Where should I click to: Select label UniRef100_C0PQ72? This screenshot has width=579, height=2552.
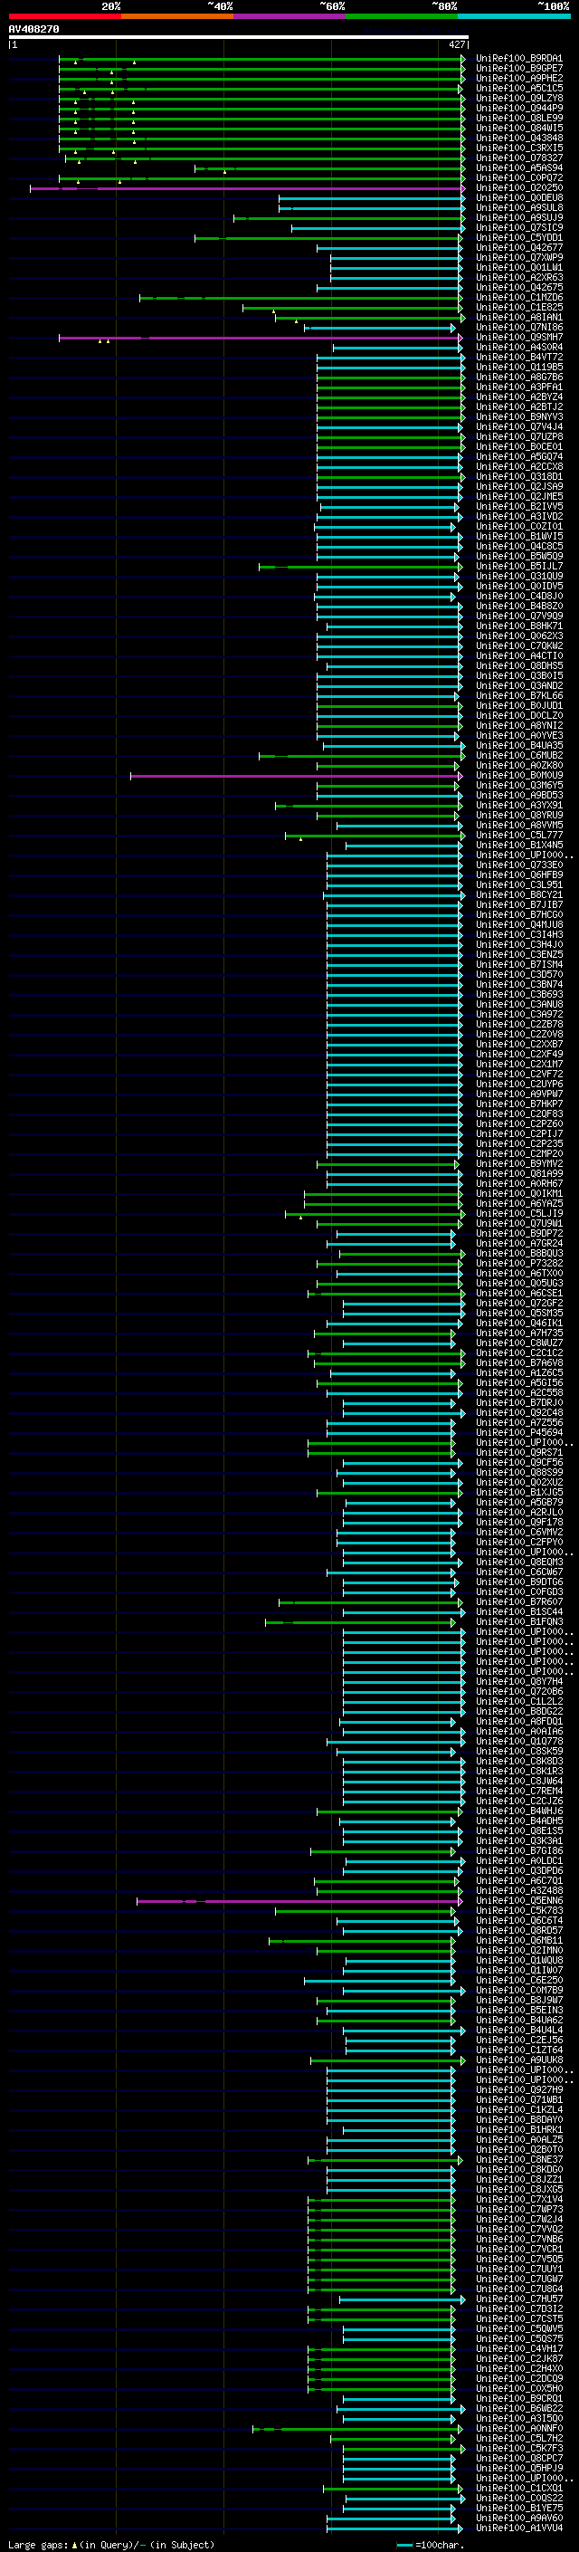(518, 178)
